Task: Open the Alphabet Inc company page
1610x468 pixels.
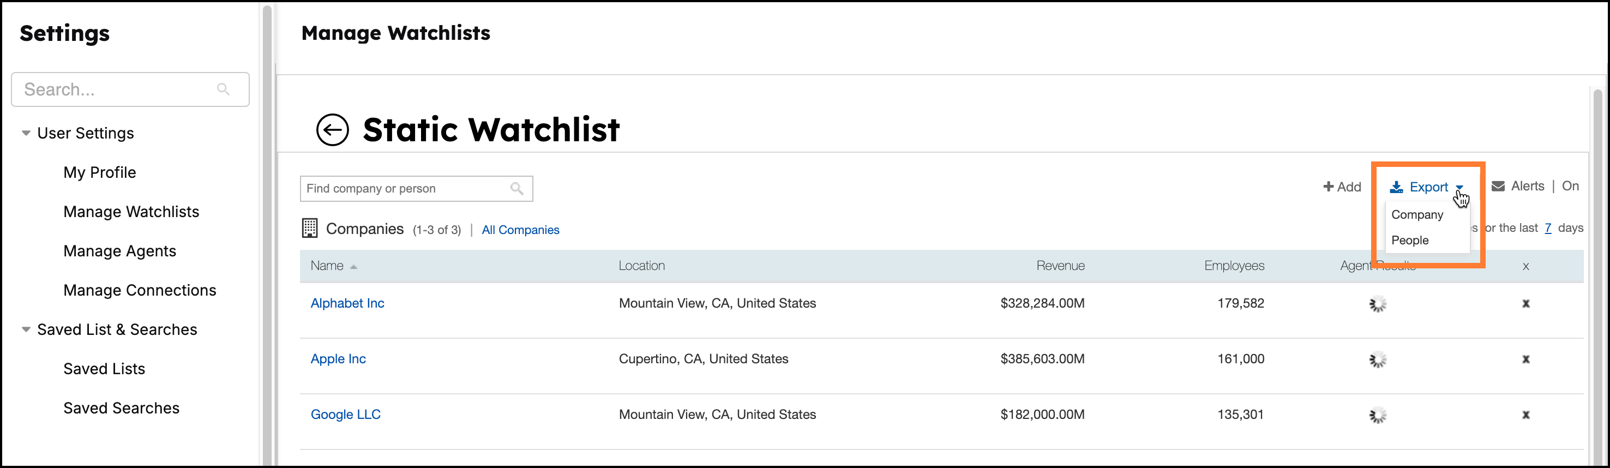Action: point(347,303)
